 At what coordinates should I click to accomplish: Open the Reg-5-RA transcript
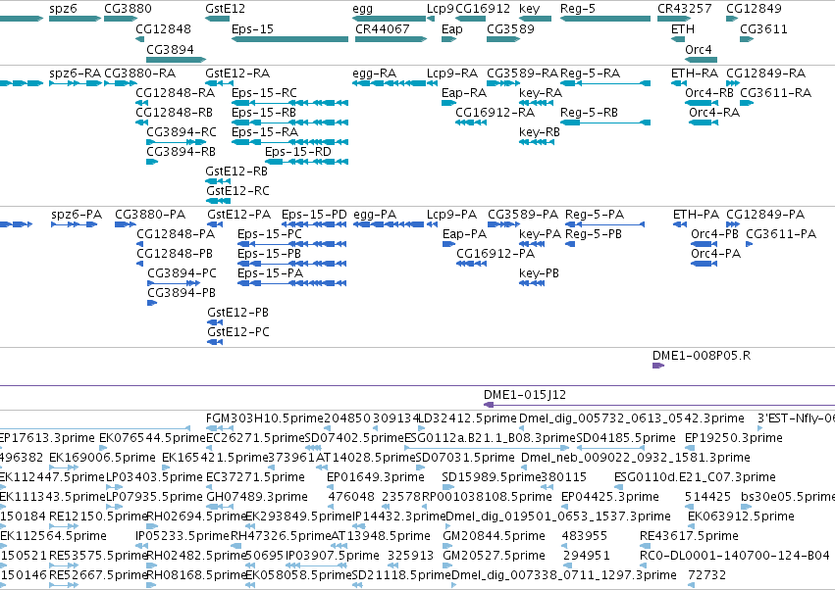coord(605,83)
